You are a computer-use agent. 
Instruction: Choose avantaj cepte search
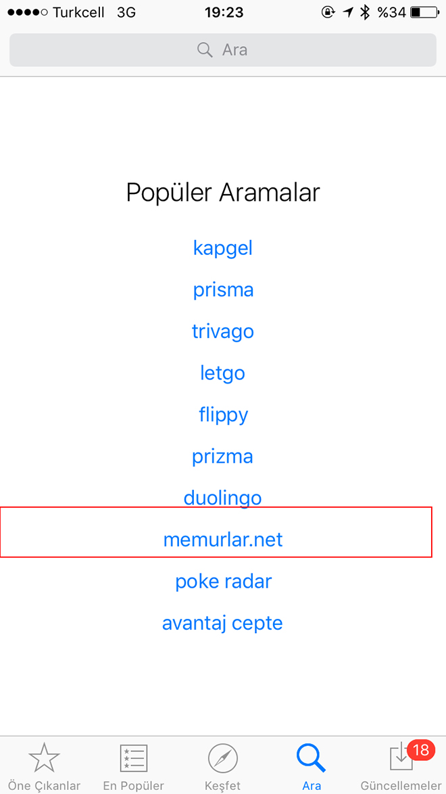pyautogui.click(x=222, y=624)
